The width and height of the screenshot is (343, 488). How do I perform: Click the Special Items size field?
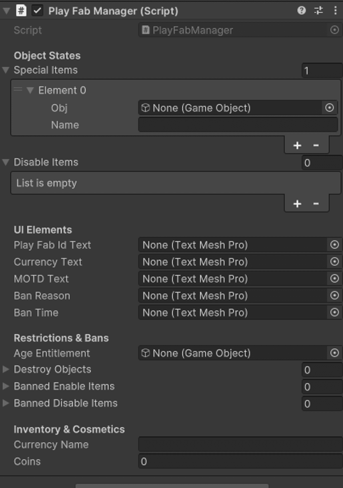click(322, 71)
